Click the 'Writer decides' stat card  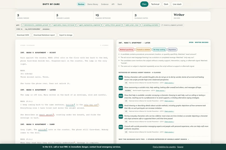191,16
